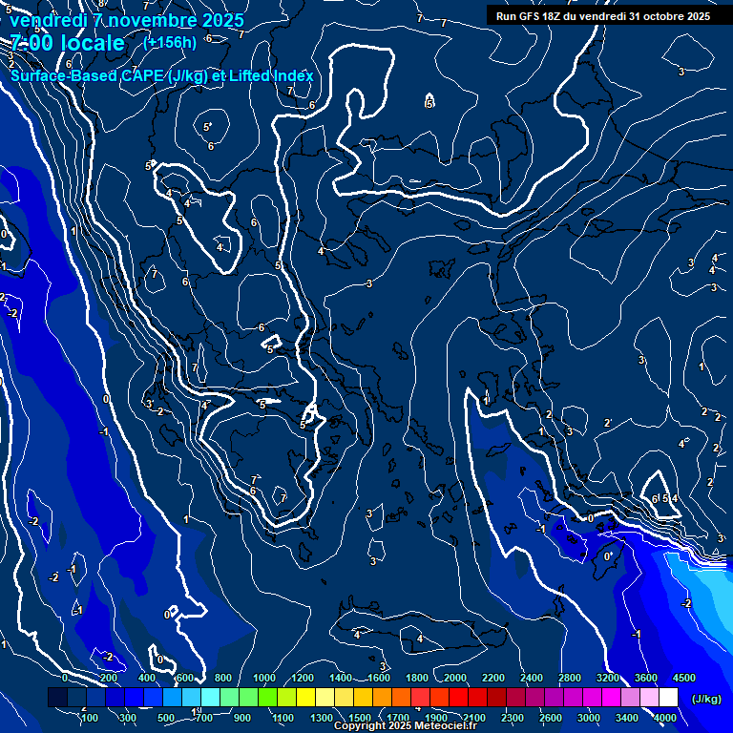
Task: Select the orange 1600 J/kg legend swatch
Action: (x=382, y=699)
